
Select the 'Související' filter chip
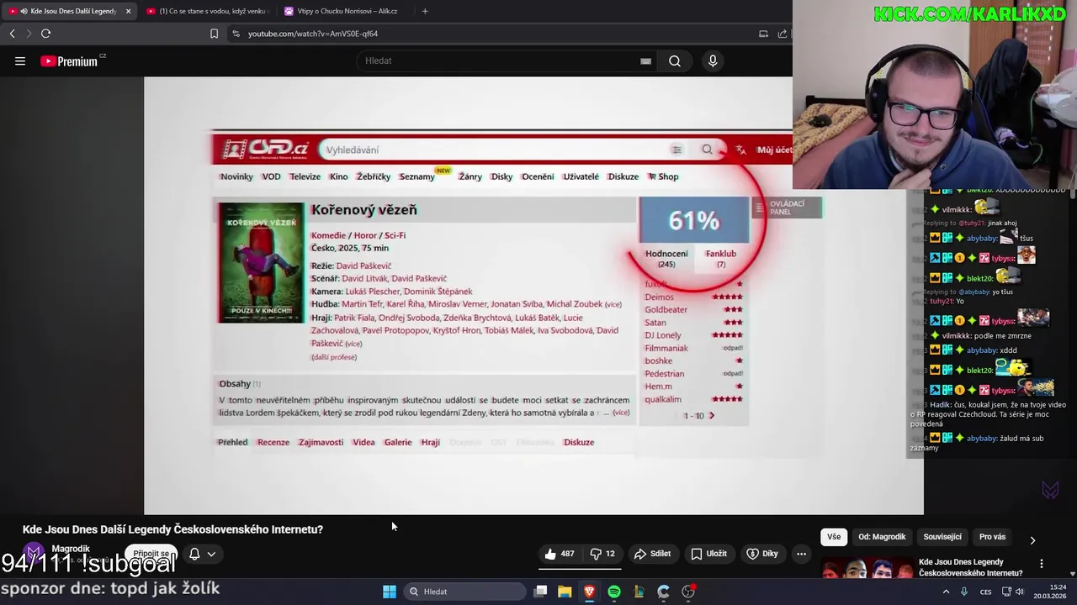(942, 537)
